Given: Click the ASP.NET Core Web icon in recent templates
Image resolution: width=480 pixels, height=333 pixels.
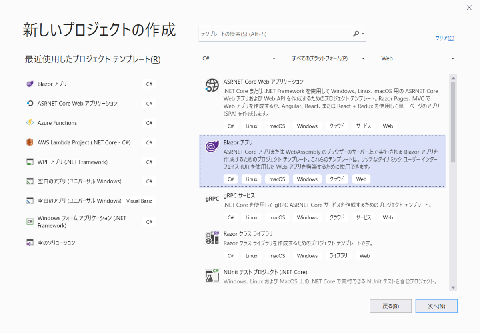Looking at the screenshot, I should pyautogui.click(x=30, y=104).
